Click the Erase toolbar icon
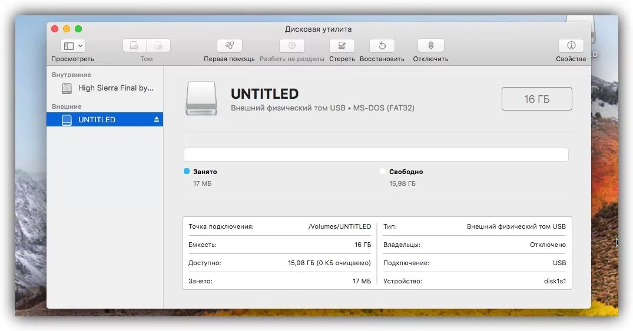Screen dimensions: 633x331 342,45
